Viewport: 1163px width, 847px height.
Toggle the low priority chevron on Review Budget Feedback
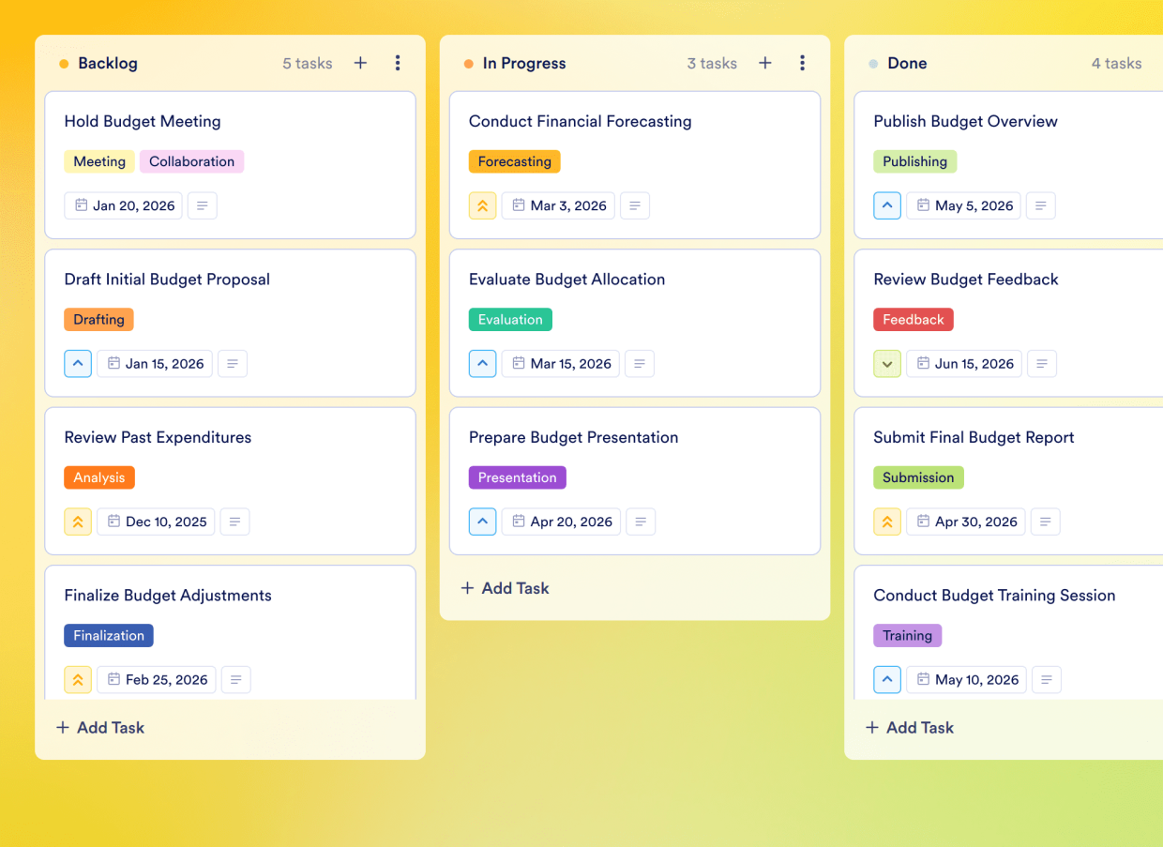click(x=886, y=363)
